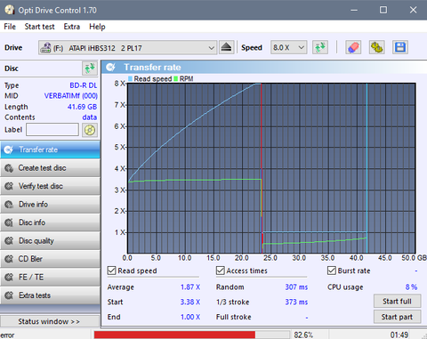Refresh disc info with green arrows icon

90,69
